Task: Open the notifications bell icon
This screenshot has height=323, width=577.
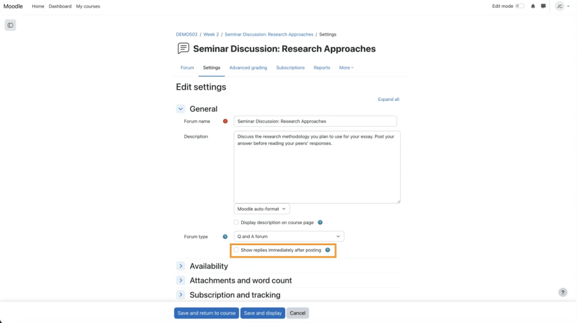Action: pos(533,6)
